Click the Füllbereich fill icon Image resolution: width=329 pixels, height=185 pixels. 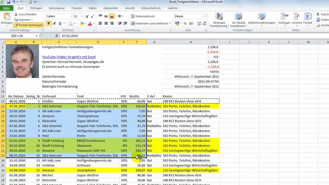click(x=318, y=20)
